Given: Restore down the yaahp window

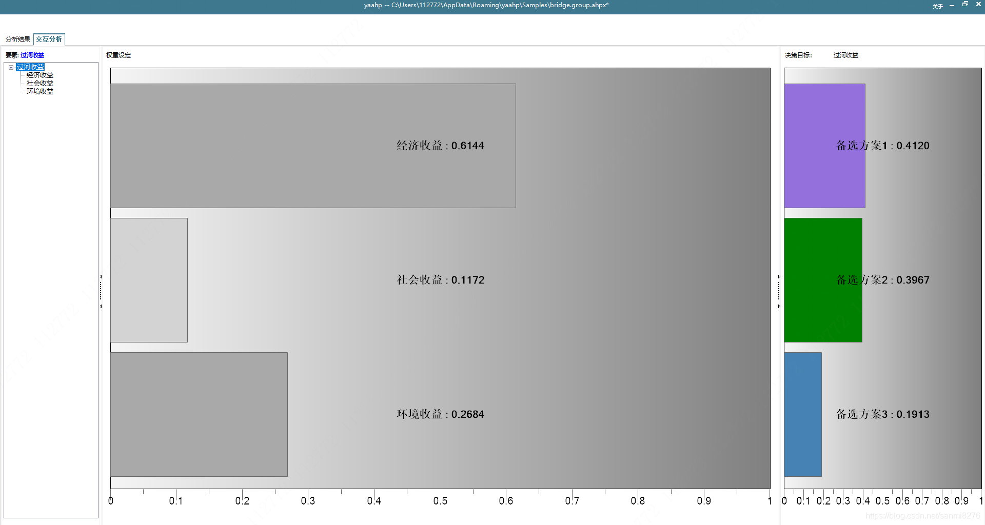Looking at the screenshot, I should pyautogui.click(x=966, y=5).
